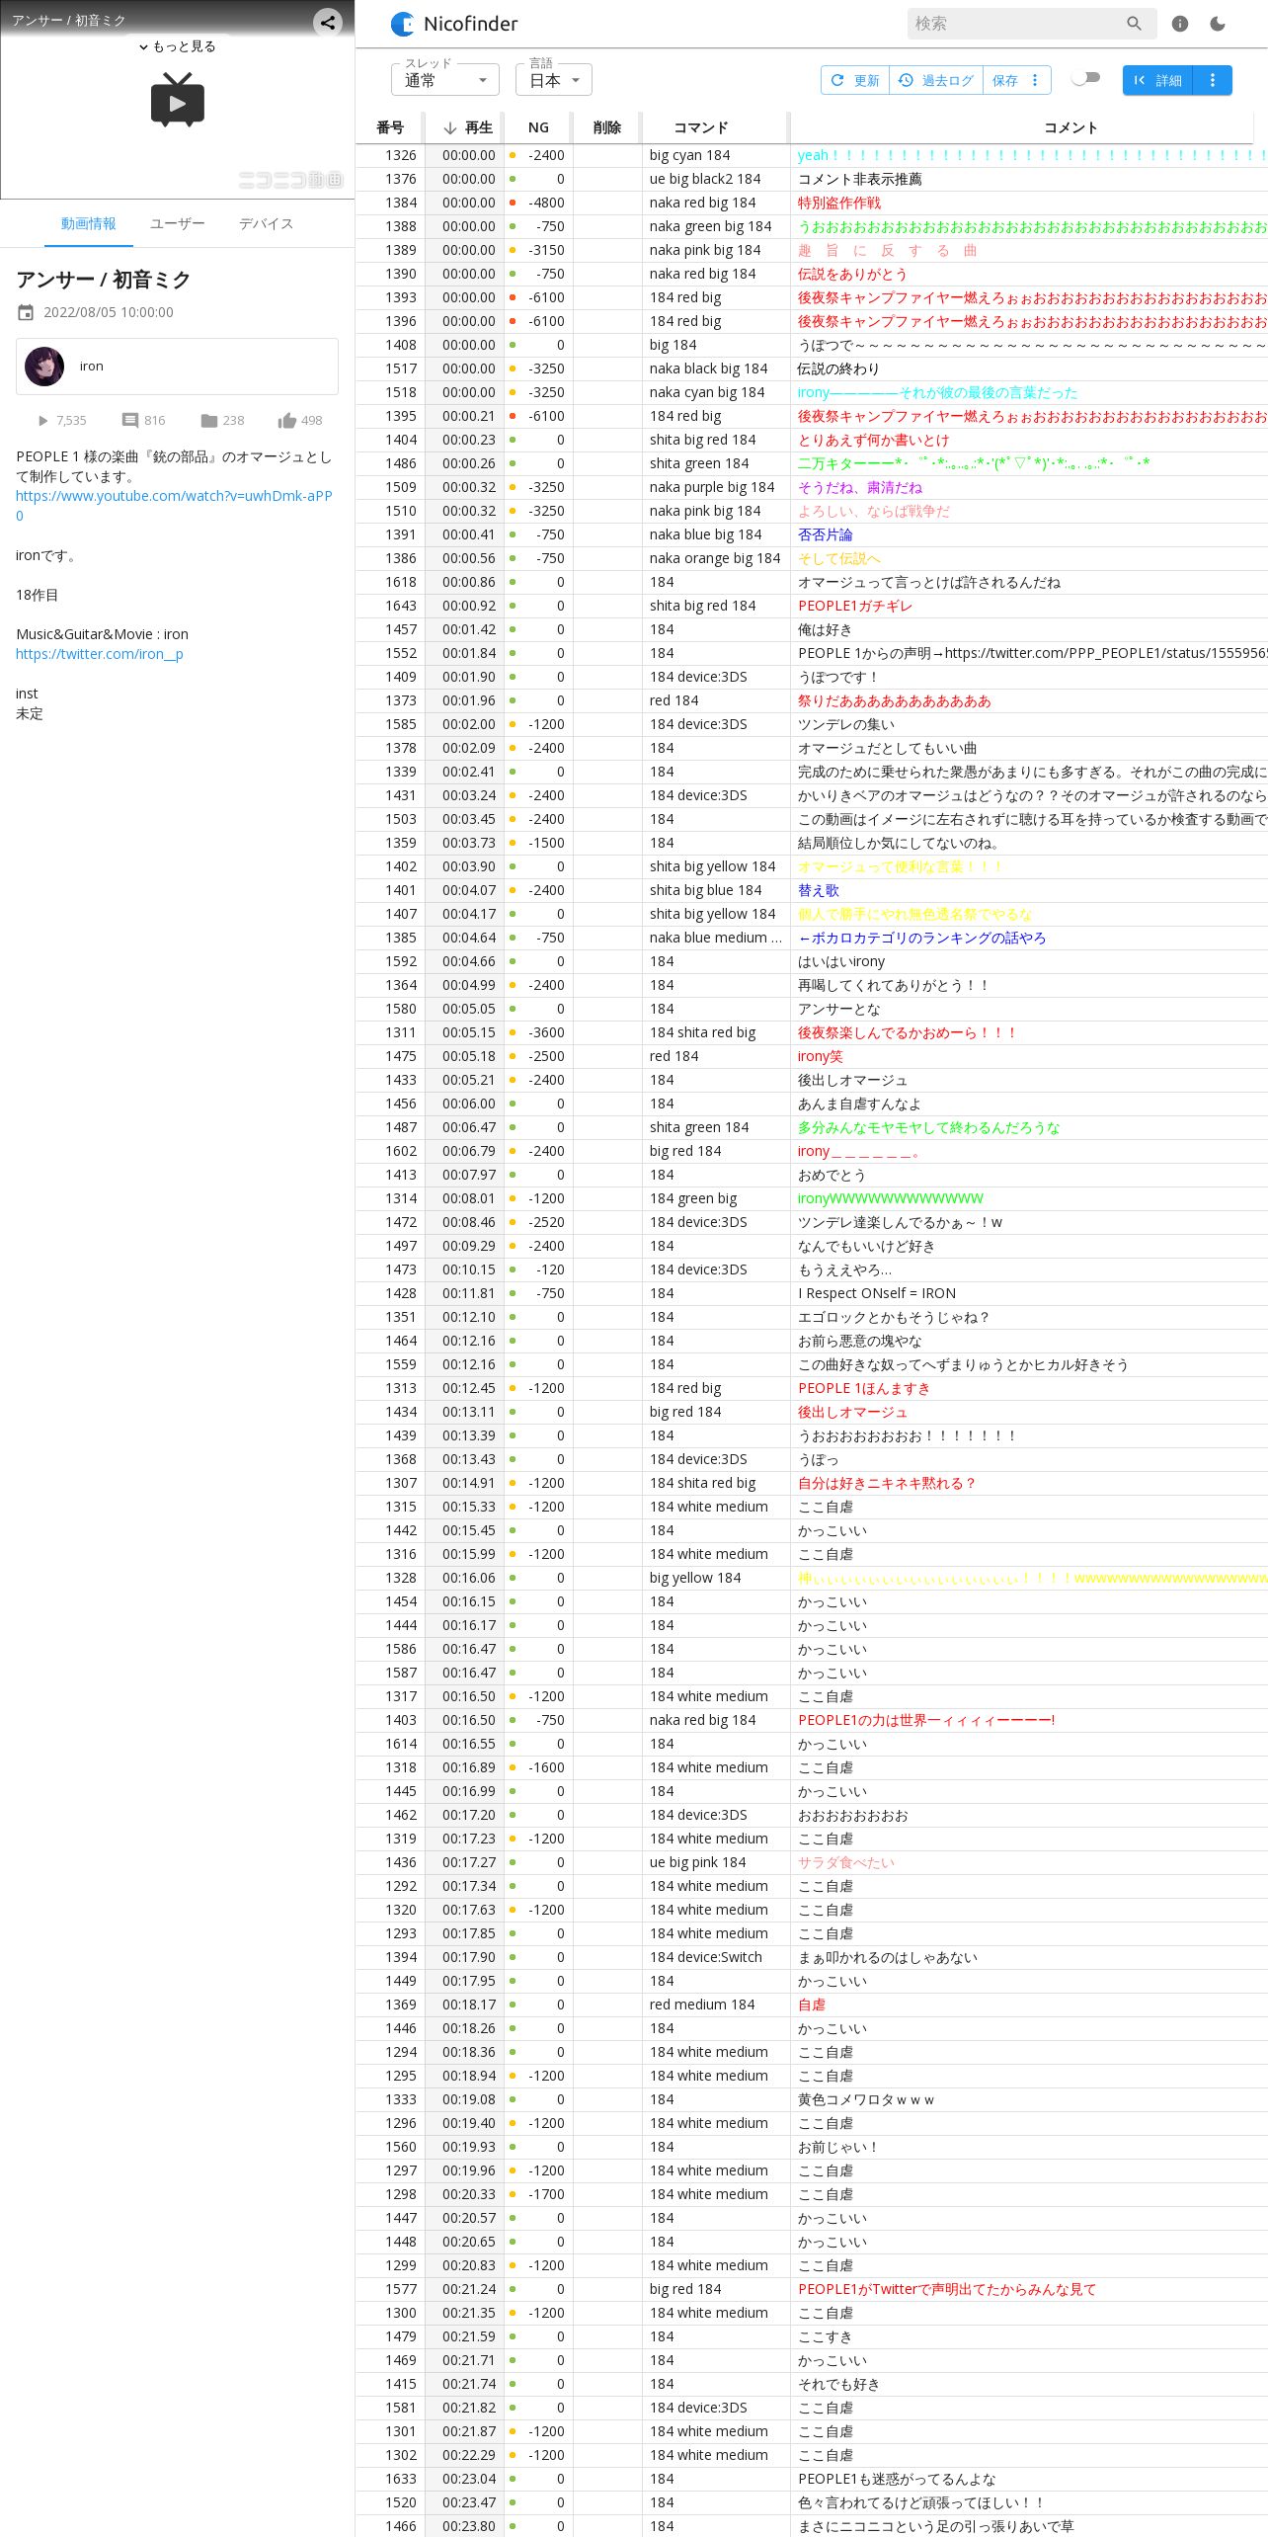The width and height of the screenshot is (1268, 2537).
Task: Click comment 'とりあえず何か書いとけ'
Action: pos(873,440)
